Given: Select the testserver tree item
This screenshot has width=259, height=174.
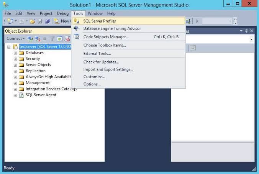Looking at the screenshot, I should click(45, 47).
